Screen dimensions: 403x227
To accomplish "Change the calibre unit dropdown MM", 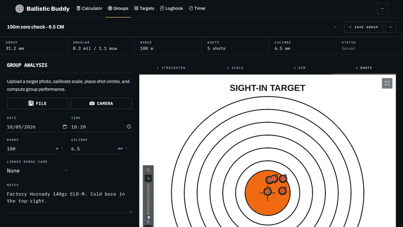I will pos(123,149).
